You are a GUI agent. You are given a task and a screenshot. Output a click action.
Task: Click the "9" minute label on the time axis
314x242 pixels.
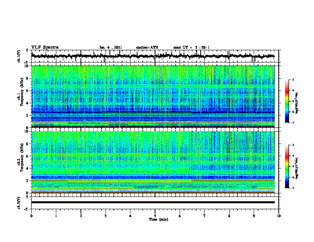point(254,216)
